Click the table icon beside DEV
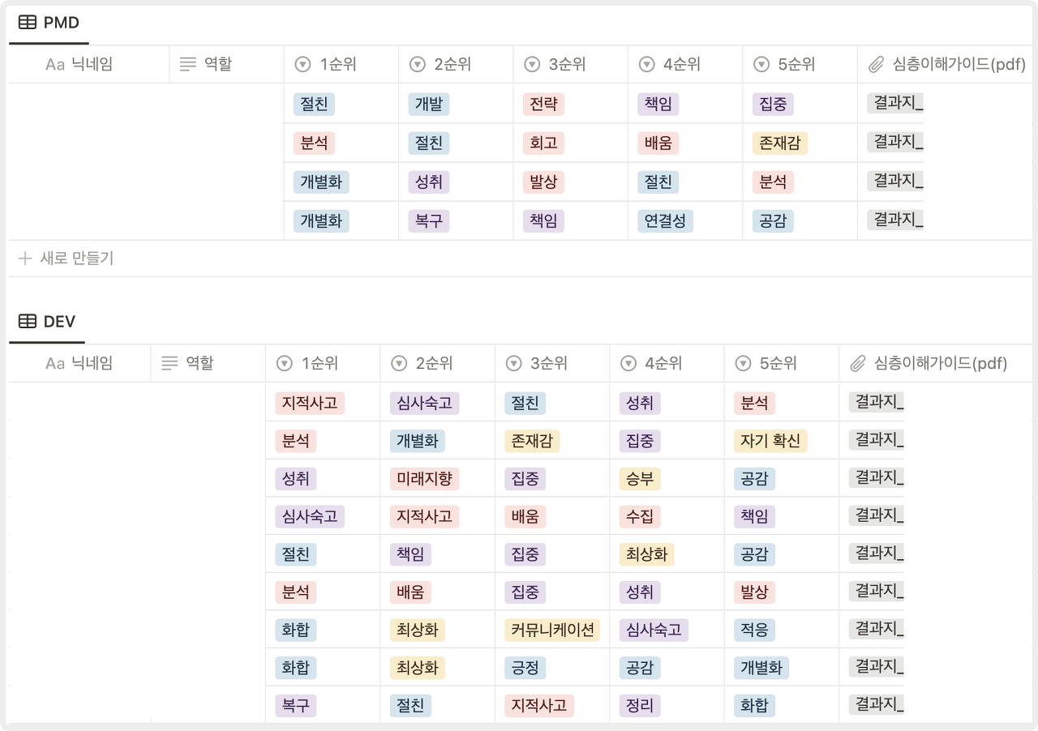The width and height of the screenshot is (1038, 731). [27, 322]
